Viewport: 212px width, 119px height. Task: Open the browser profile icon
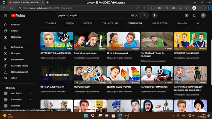194,8
